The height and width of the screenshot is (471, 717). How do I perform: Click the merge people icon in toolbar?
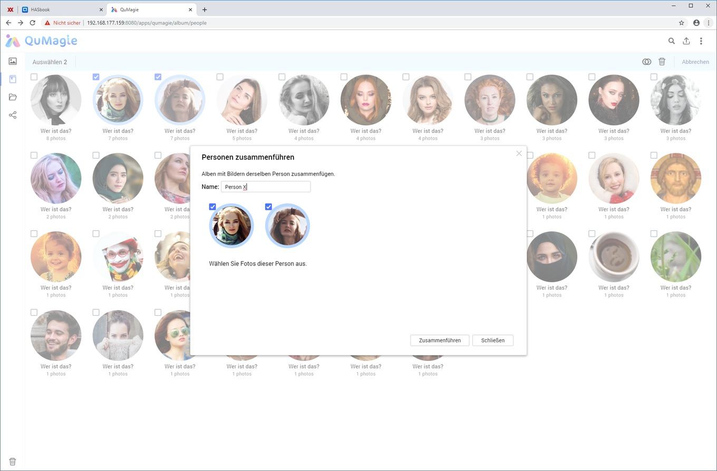pos(646,62)
